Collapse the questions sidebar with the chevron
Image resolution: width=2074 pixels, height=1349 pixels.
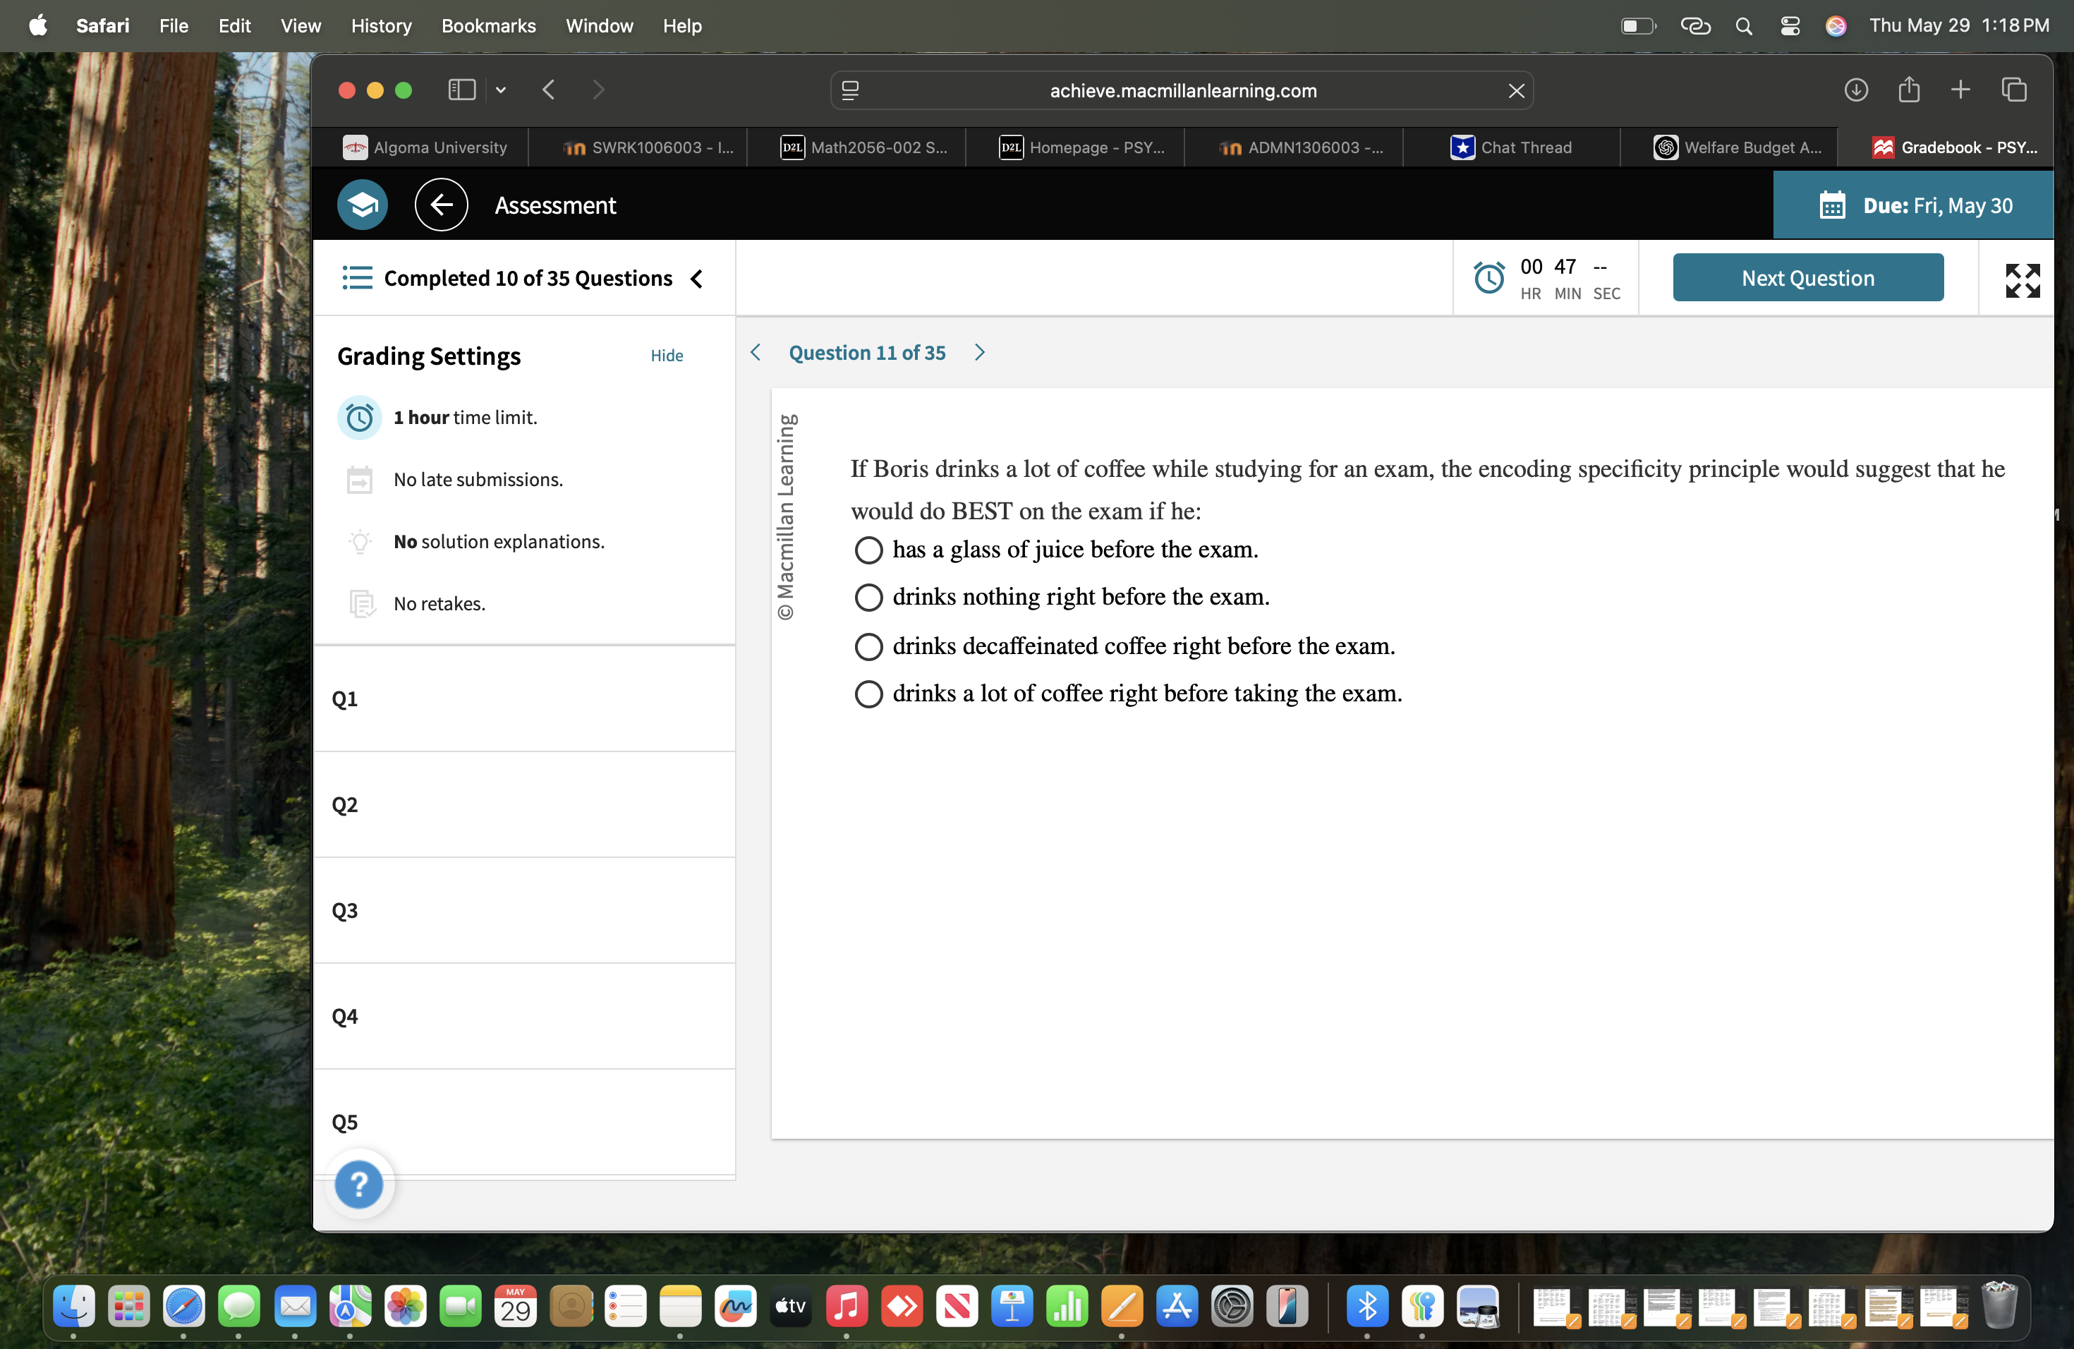point(696,279)
